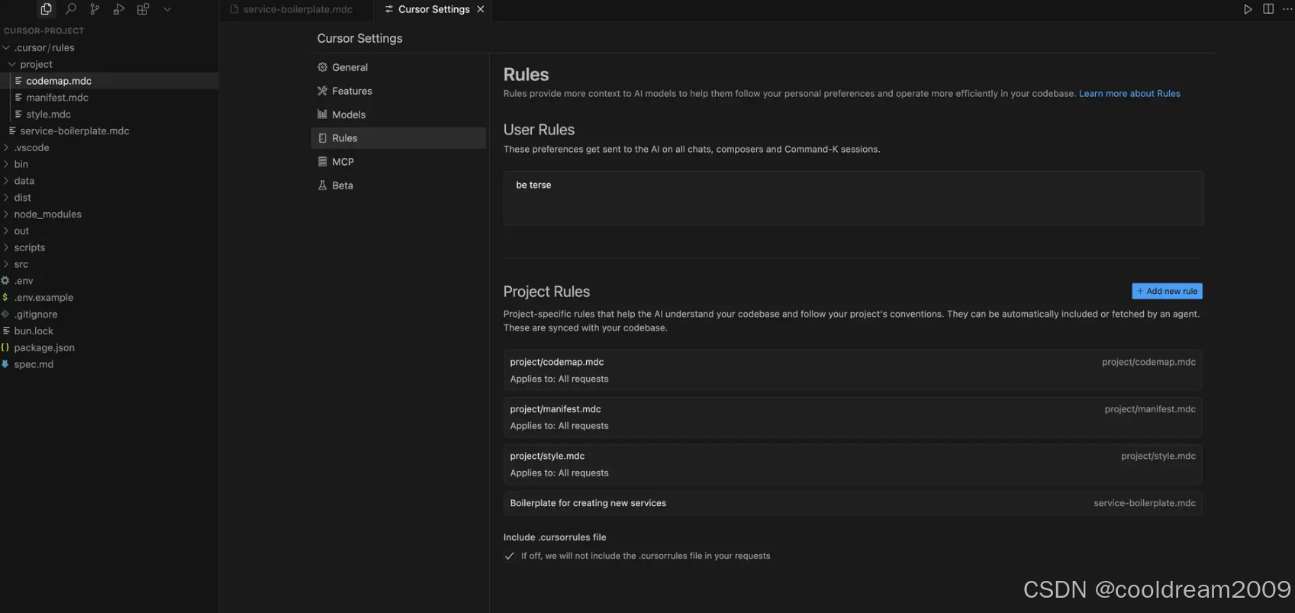Click the General gear icon

point(322,67)
